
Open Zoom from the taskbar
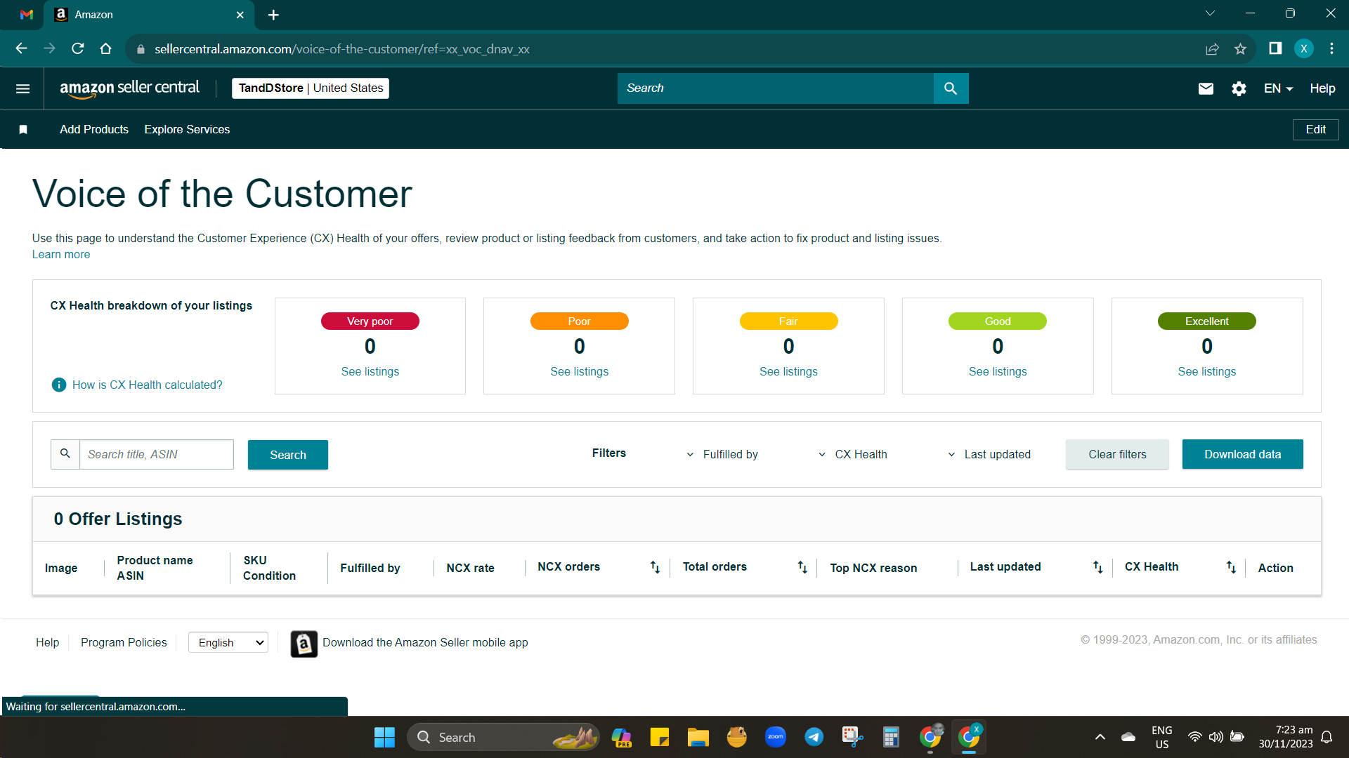775,738
